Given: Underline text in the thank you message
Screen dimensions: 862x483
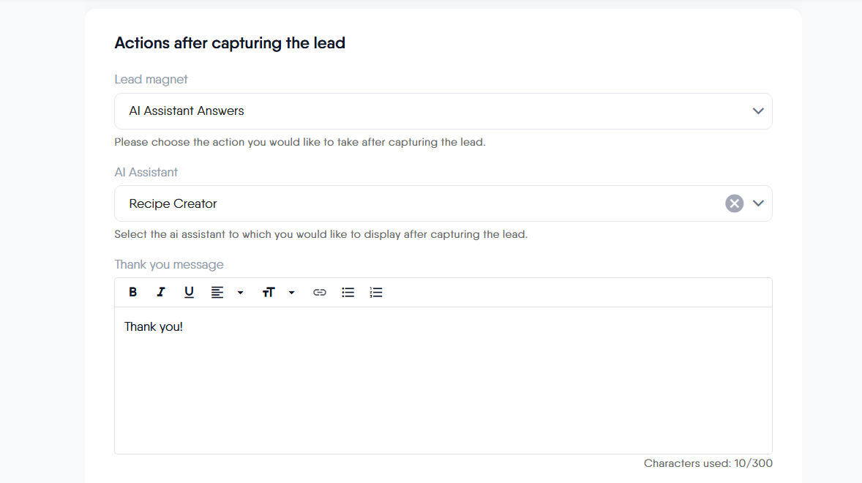Looking at the screenshot, I should 189,292.
